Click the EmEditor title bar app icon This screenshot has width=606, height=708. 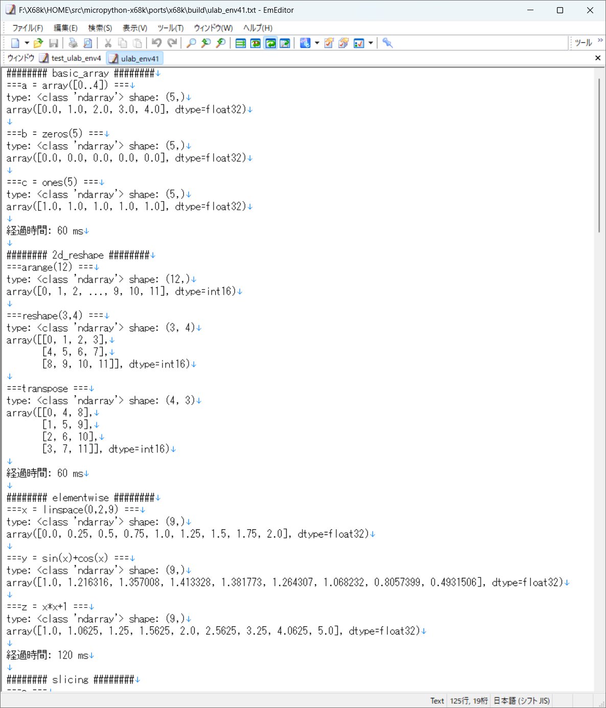(x=10, y=10)
